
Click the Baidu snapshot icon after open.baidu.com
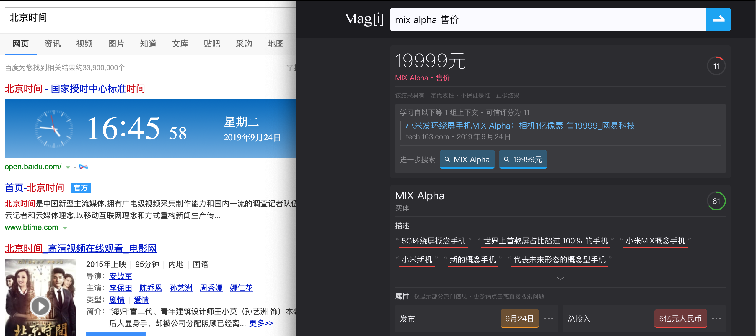(83, 167)
